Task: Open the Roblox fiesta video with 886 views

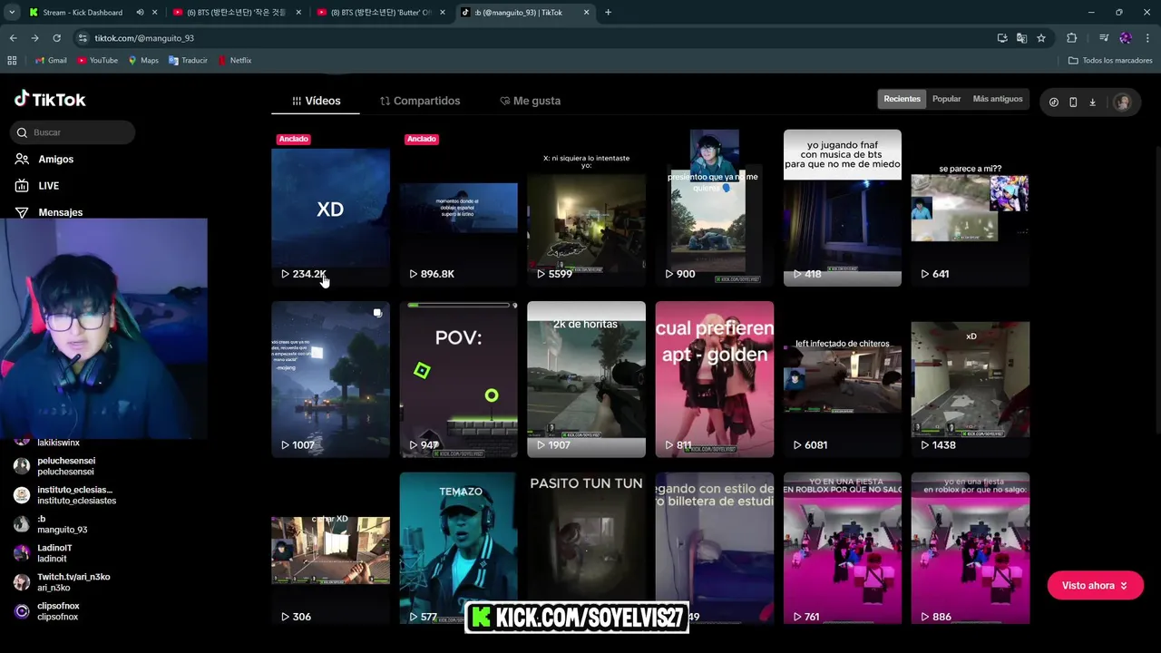Action: pos(970,549)
